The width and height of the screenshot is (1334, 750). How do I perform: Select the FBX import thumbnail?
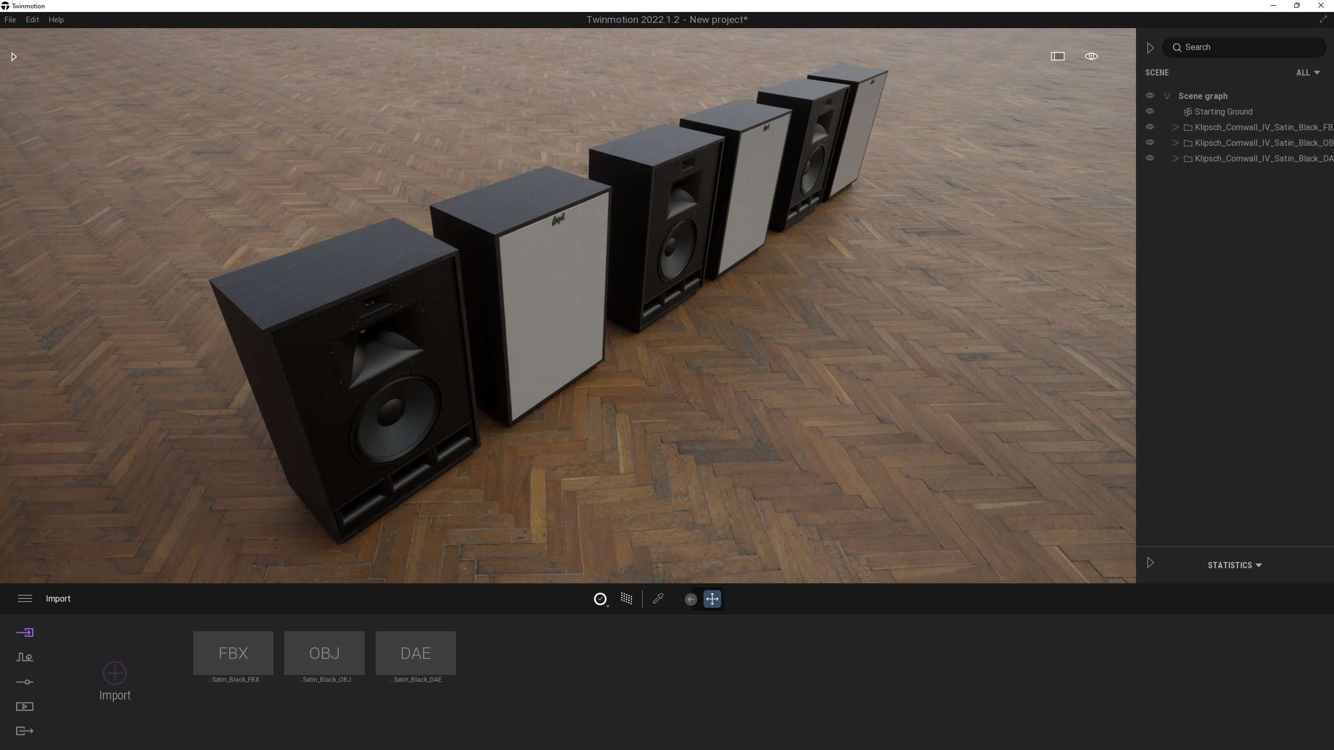tap(233, 653)
